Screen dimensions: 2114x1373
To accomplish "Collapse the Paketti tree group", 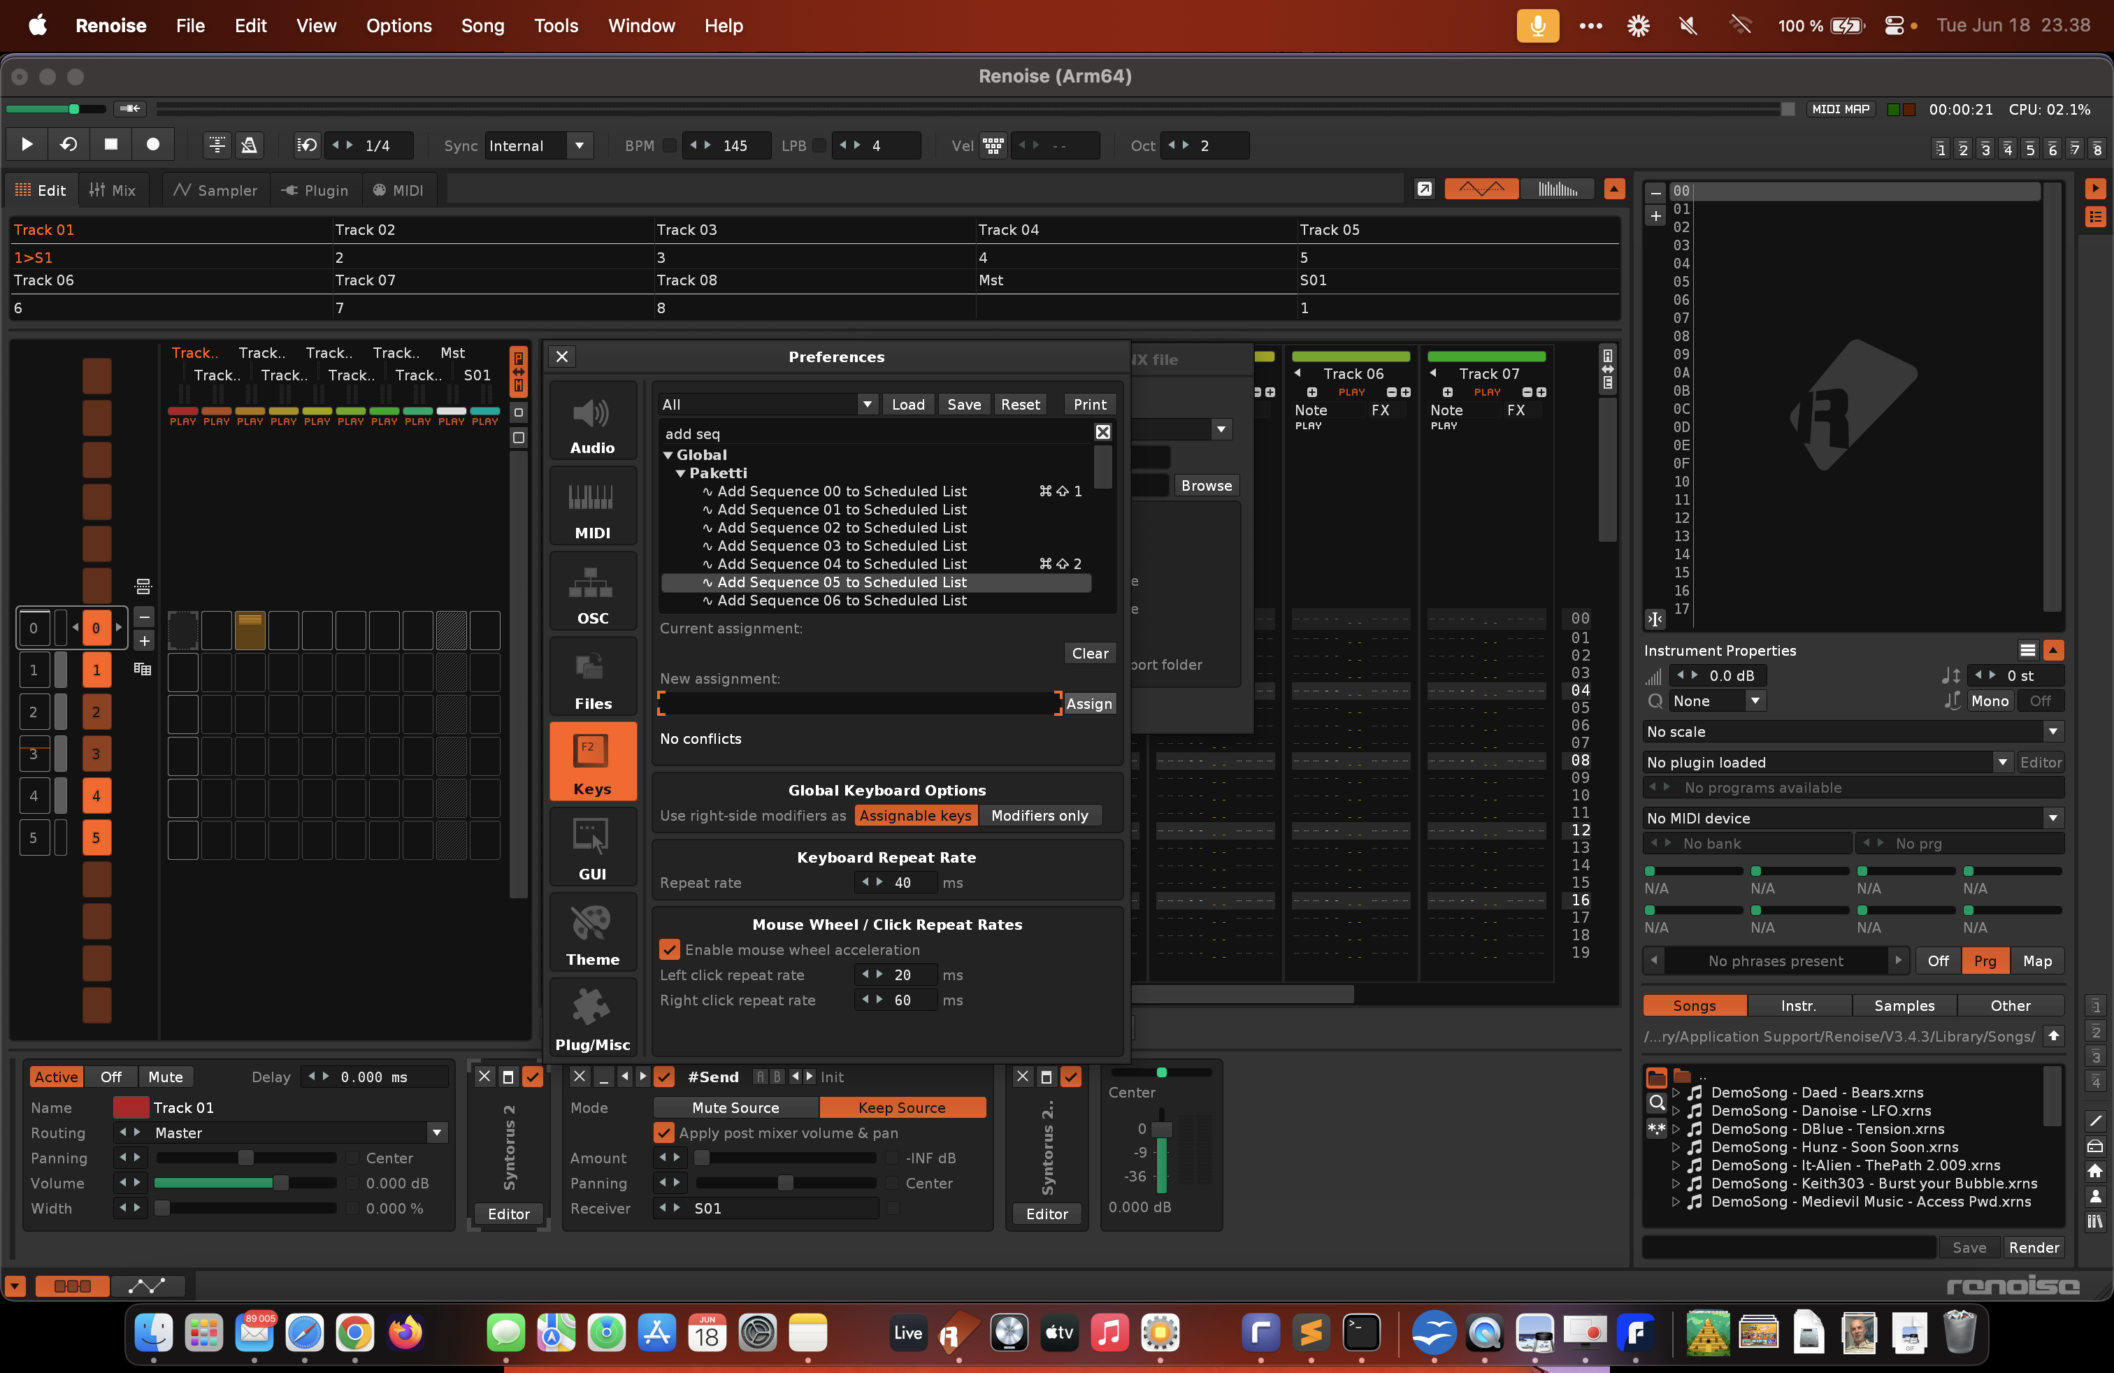I will pos(680,473).
